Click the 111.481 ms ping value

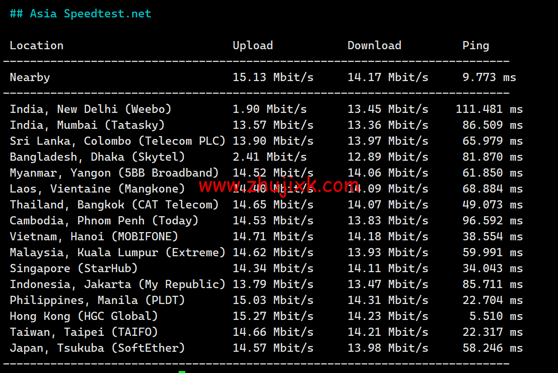[489, 110]
